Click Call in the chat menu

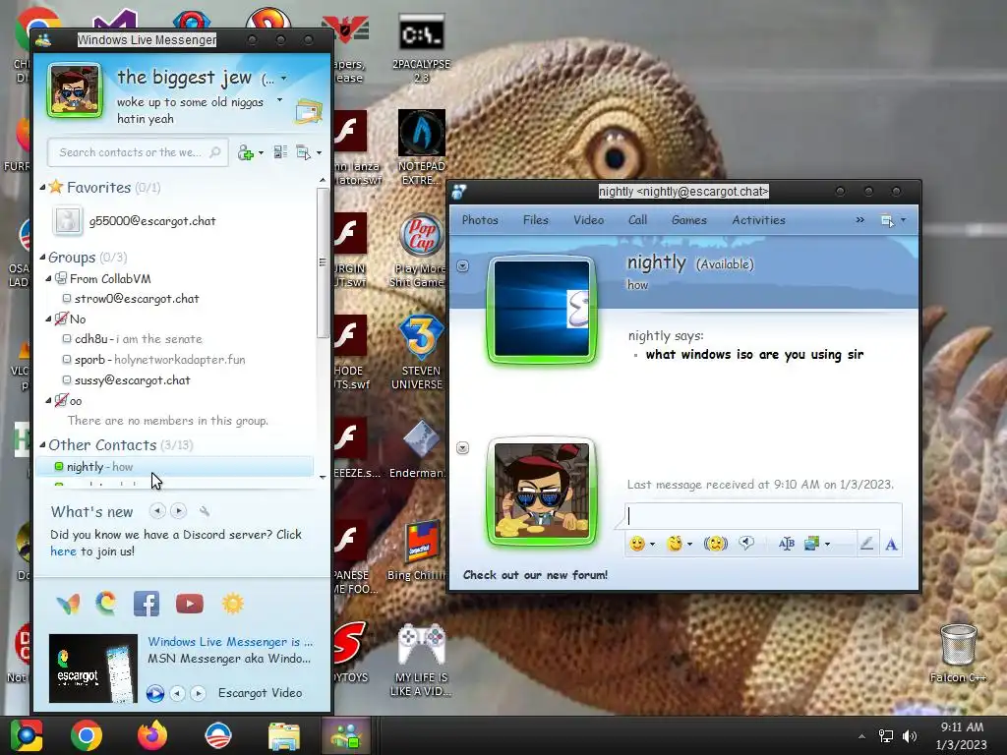pyautogui.click(x=637, y=220)
